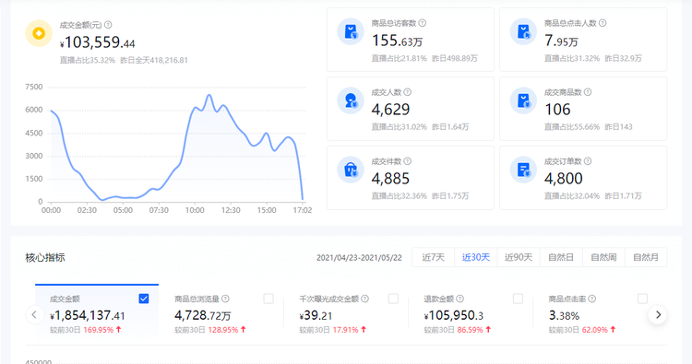This screenshot has height=364, width=692.
Task: Click the gold coin icon beside 成交金额(元)
Action: tap(39, 33)
